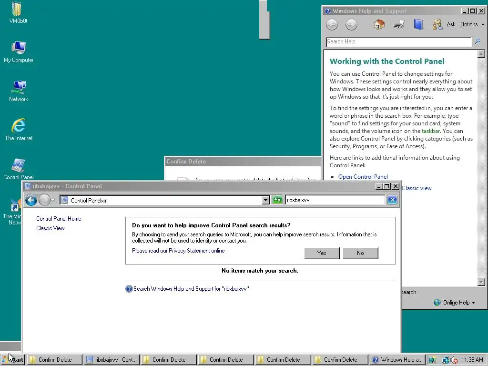
Task: Open the Online Help dropdown
Action: (x=473, y=303)
